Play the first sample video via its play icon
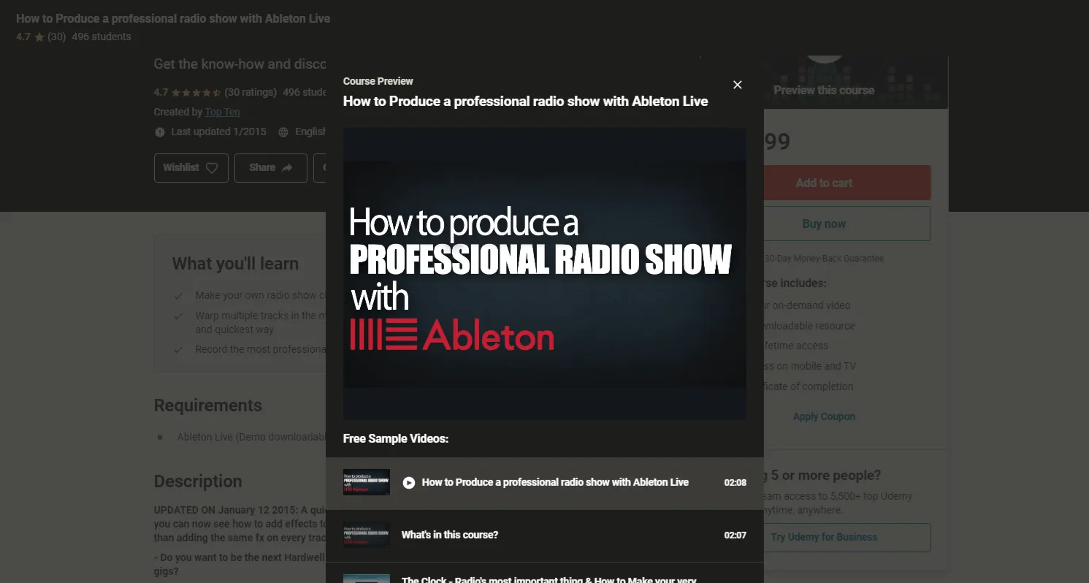 coord(409,482)
